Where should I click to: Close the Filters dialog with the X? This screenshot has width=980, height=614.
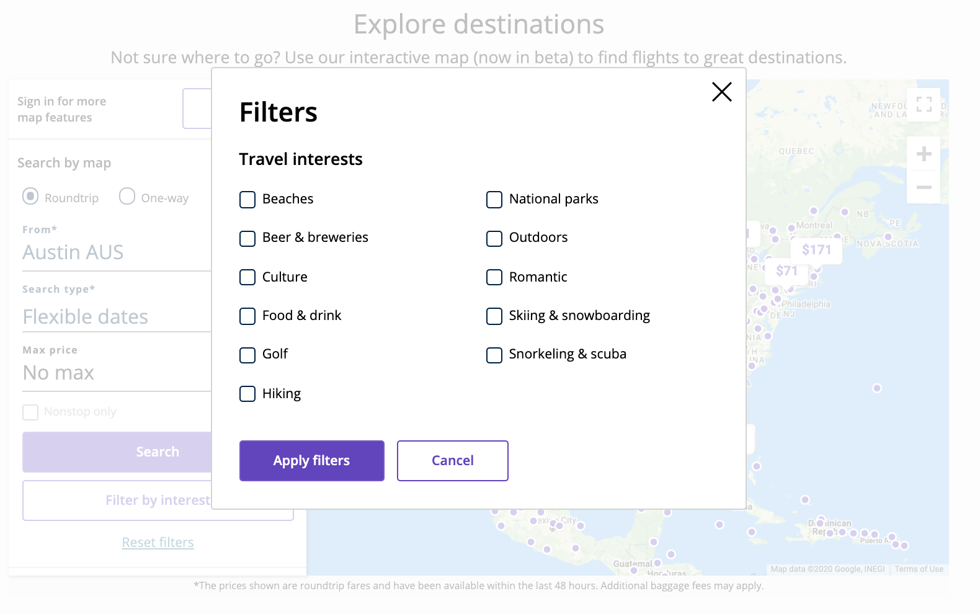[x=721, y=92]
